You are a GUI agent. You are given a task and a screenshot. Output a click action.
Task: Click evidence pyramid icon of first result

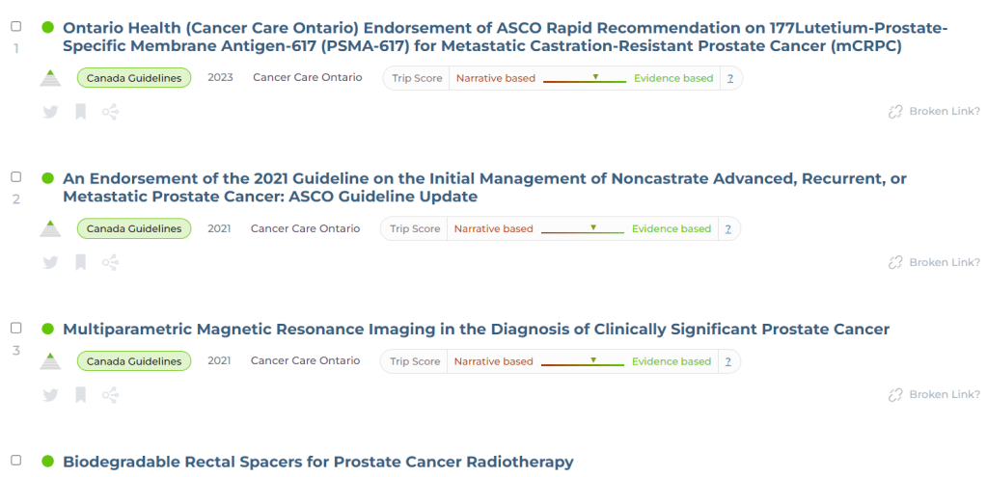(x=51, y=78)
